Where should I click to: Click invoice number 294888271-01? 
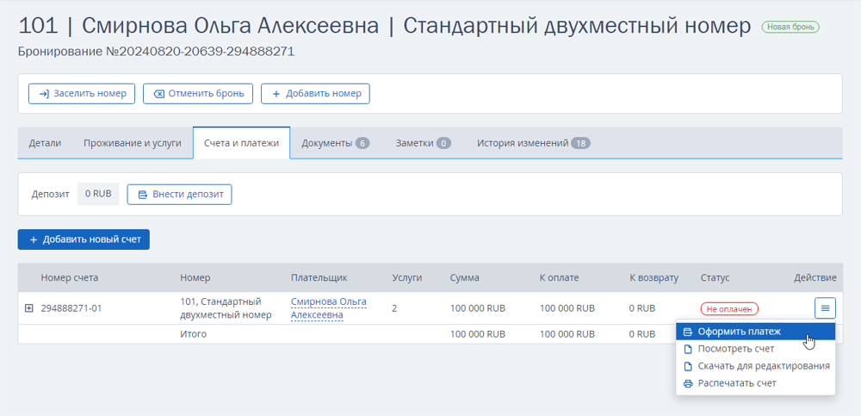point(71,308)
